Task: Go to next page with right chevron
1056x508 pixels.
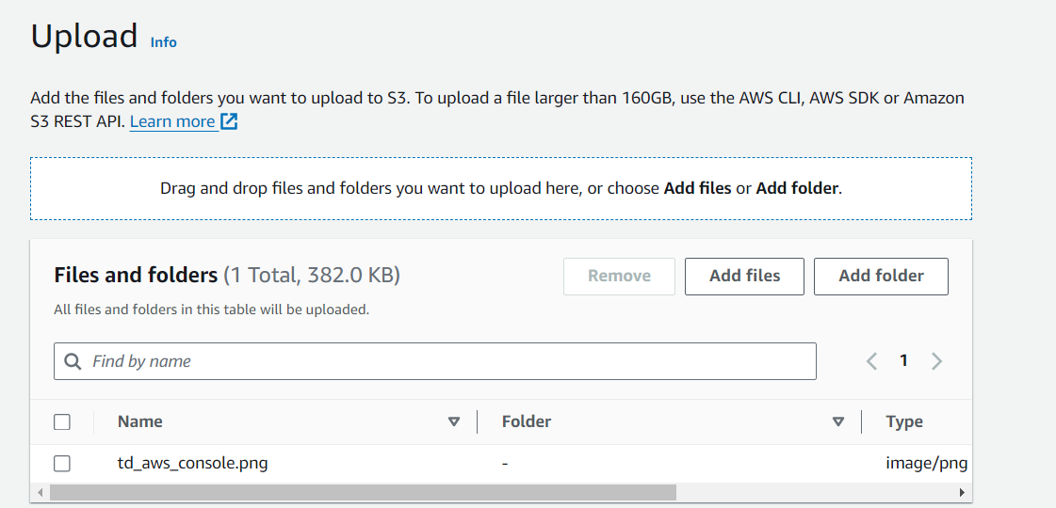Action: click(936, 361)
